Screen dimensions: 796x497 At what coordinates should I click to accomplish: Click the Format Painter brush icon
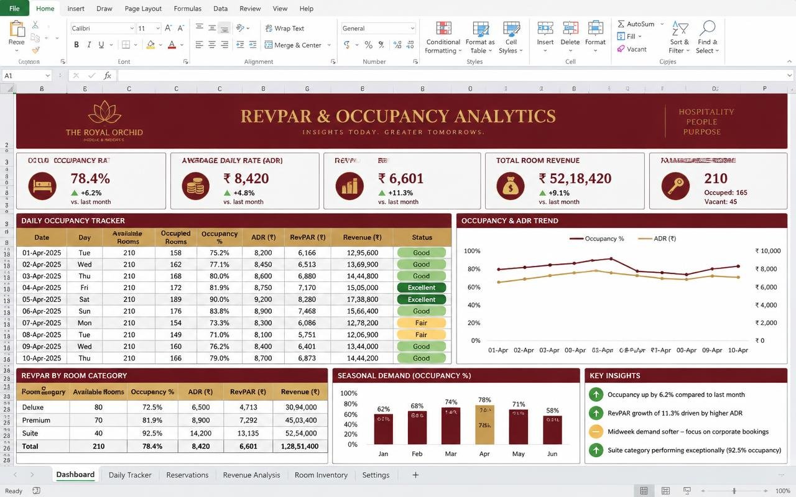click(35, 50)
